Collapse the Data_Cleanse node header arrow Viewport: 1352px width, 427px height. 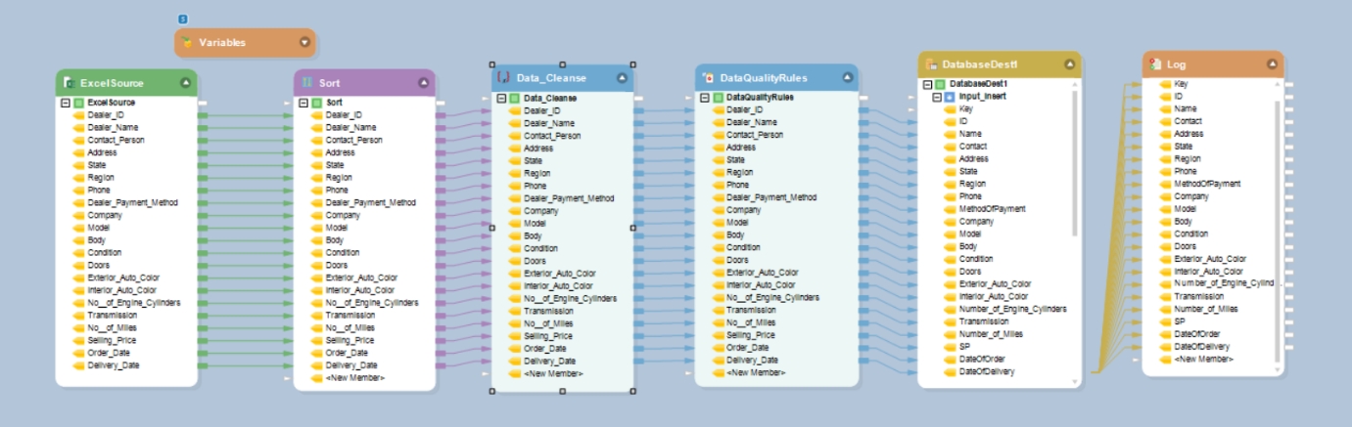pyautogui.click(x=622, y=78)
